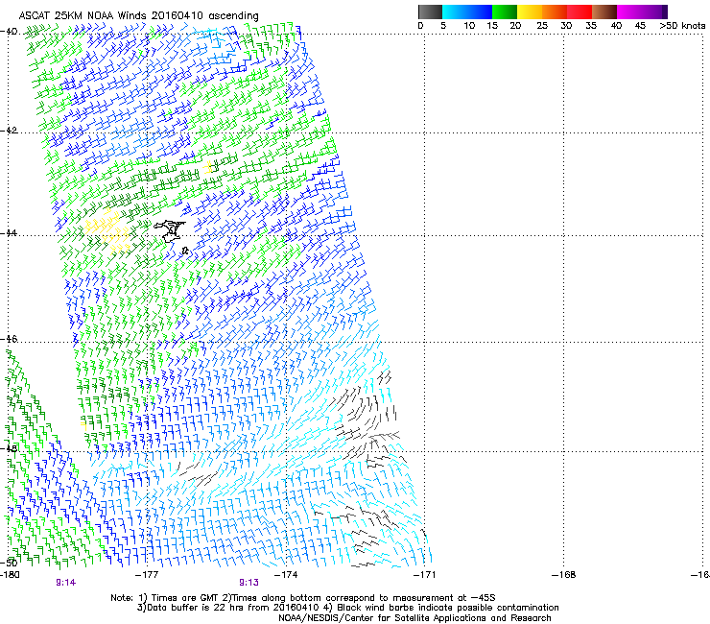This screenshot has height=624, width=710.
Task: Click the legend label '10'
Action: tap(469, 26)
